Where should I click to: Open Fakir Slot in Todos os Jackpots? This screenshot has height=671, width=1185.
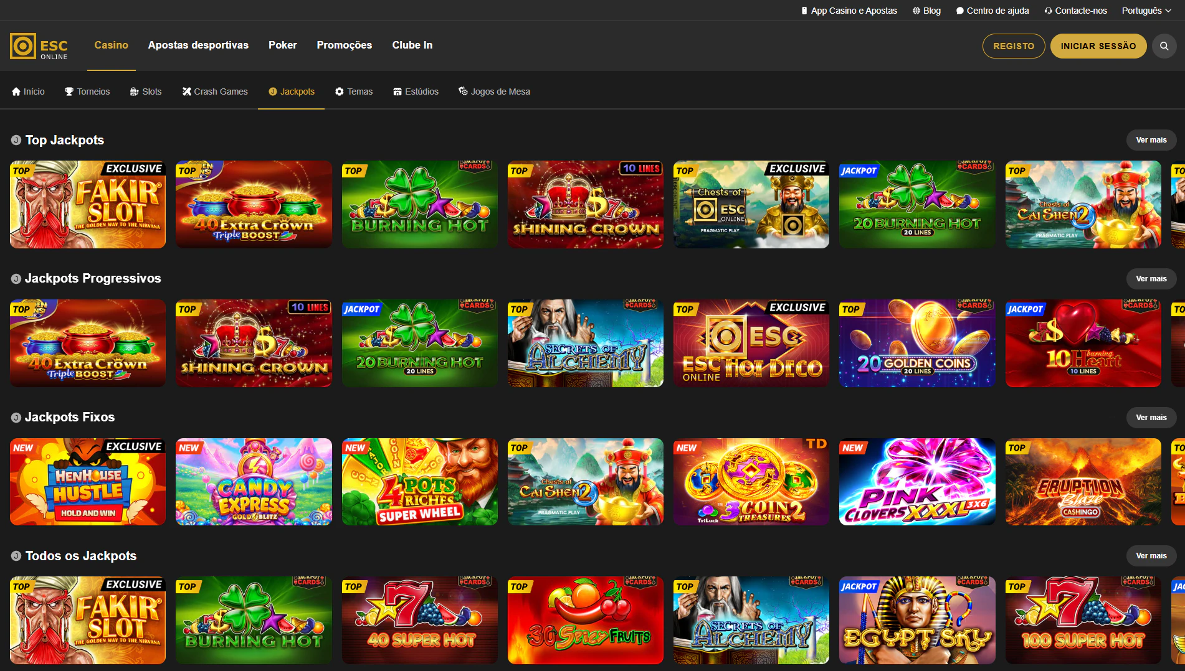(x=88, y=620)
